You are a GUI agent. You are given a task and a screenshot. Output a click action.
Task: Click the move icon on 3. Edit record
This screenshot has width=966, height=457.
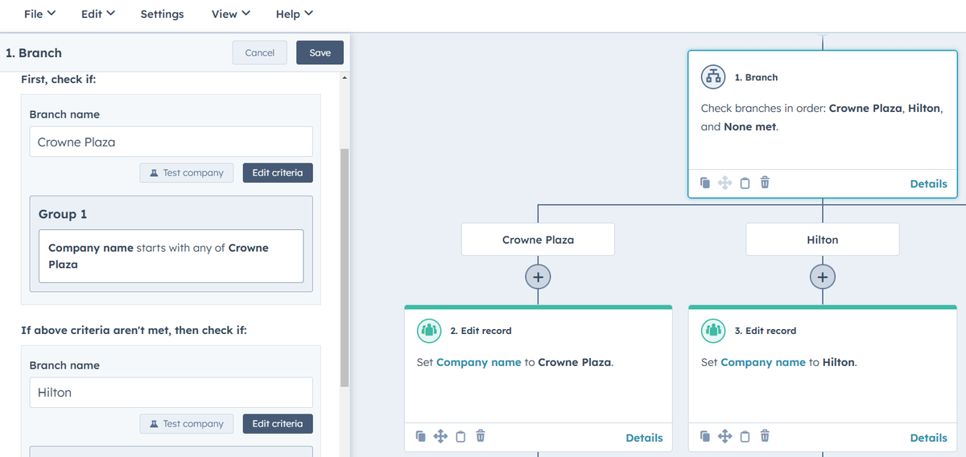point(724,436)
